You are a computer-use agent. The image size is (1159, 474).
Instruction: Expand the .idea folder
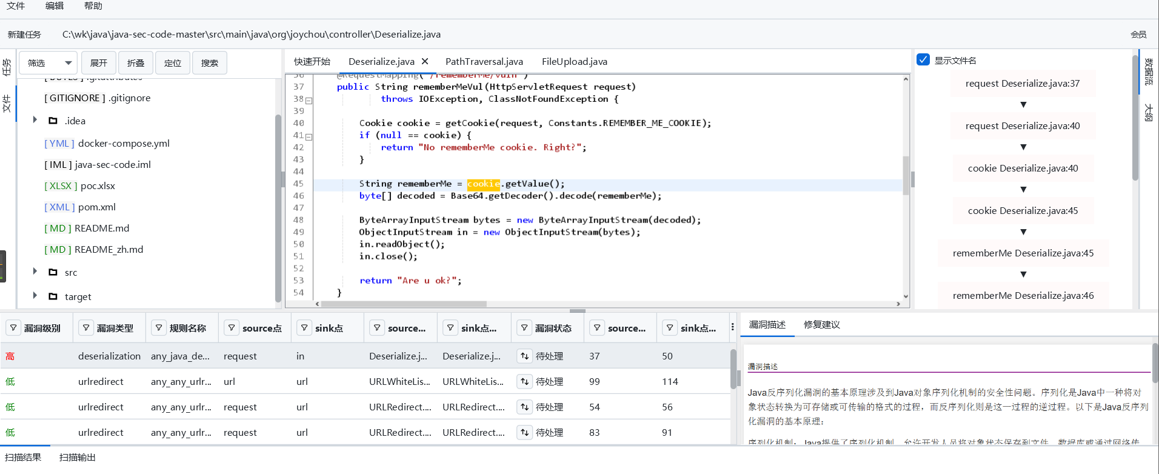pyautogui.click(x=35, y=120)
